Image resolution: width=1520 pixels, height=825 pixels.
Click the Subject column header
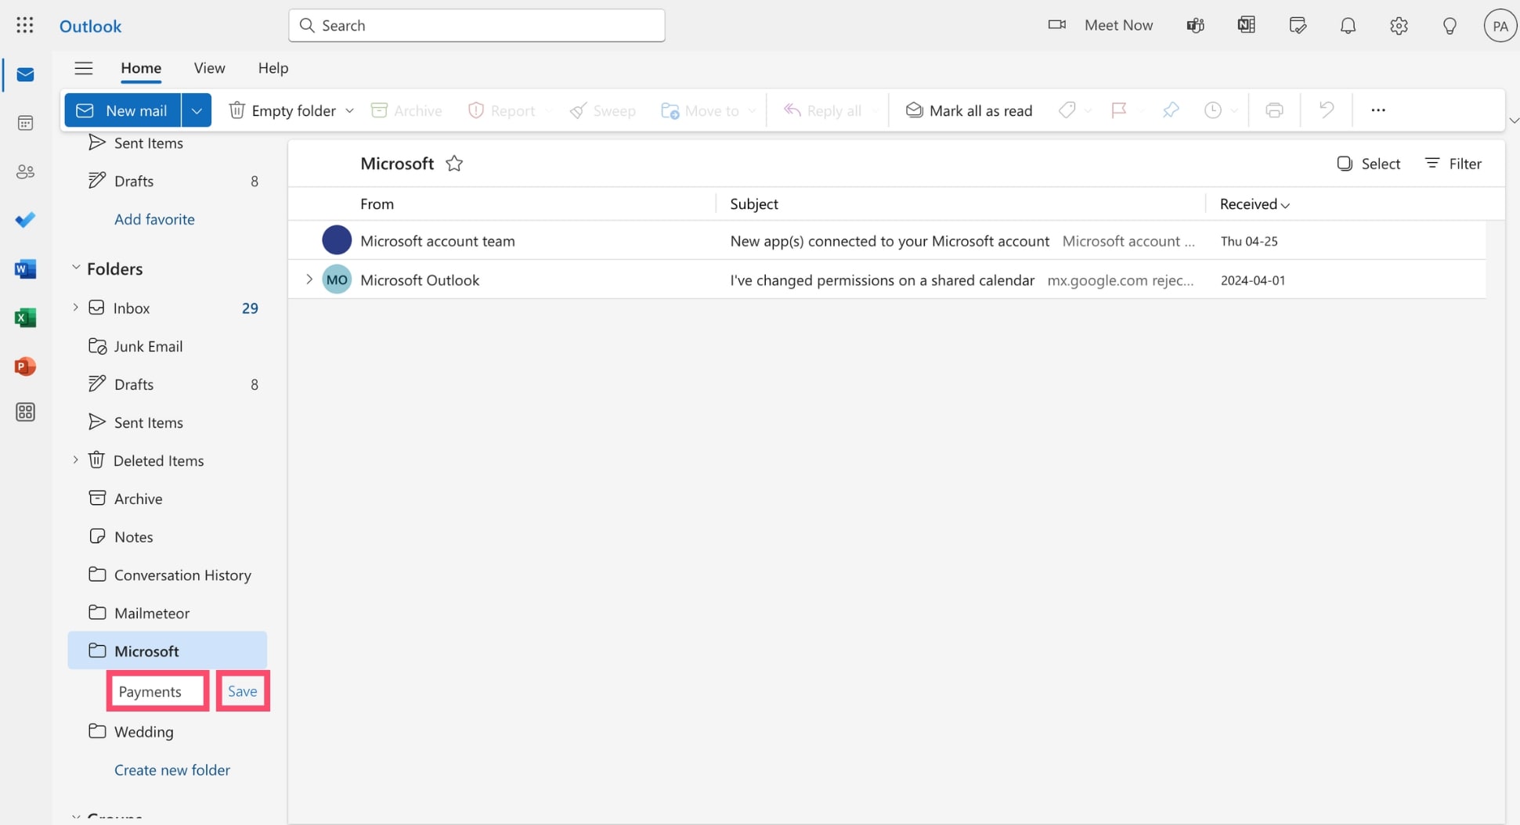point(754,204)
